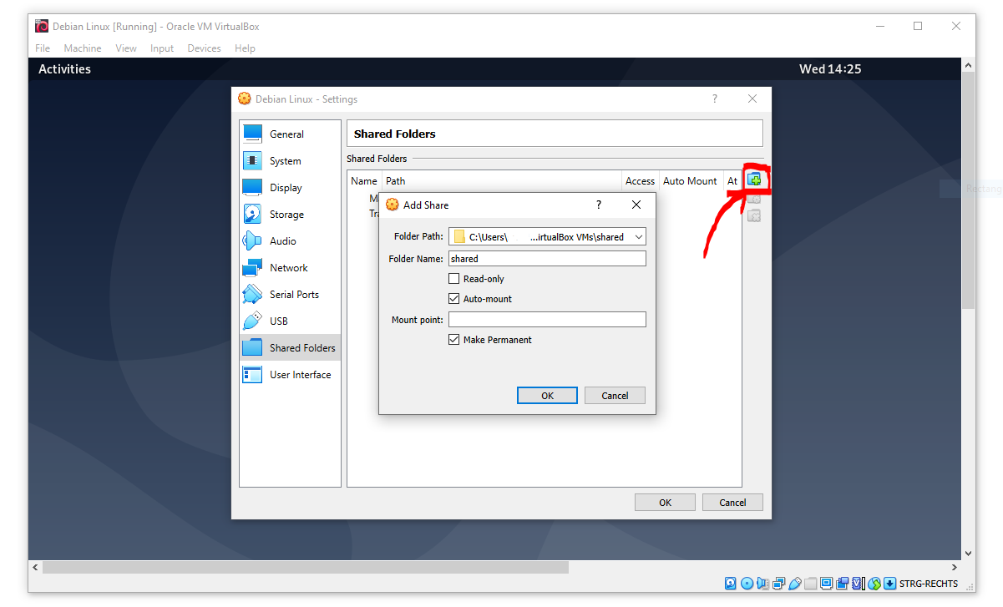Screen dimensions: 1003x607
Task: Click the network status bar icon
Action: (778, 584)
